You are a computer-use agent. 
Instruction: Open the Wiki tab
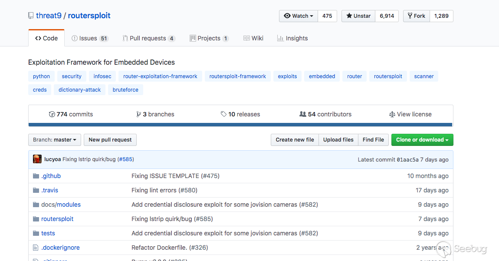point(253,38)
